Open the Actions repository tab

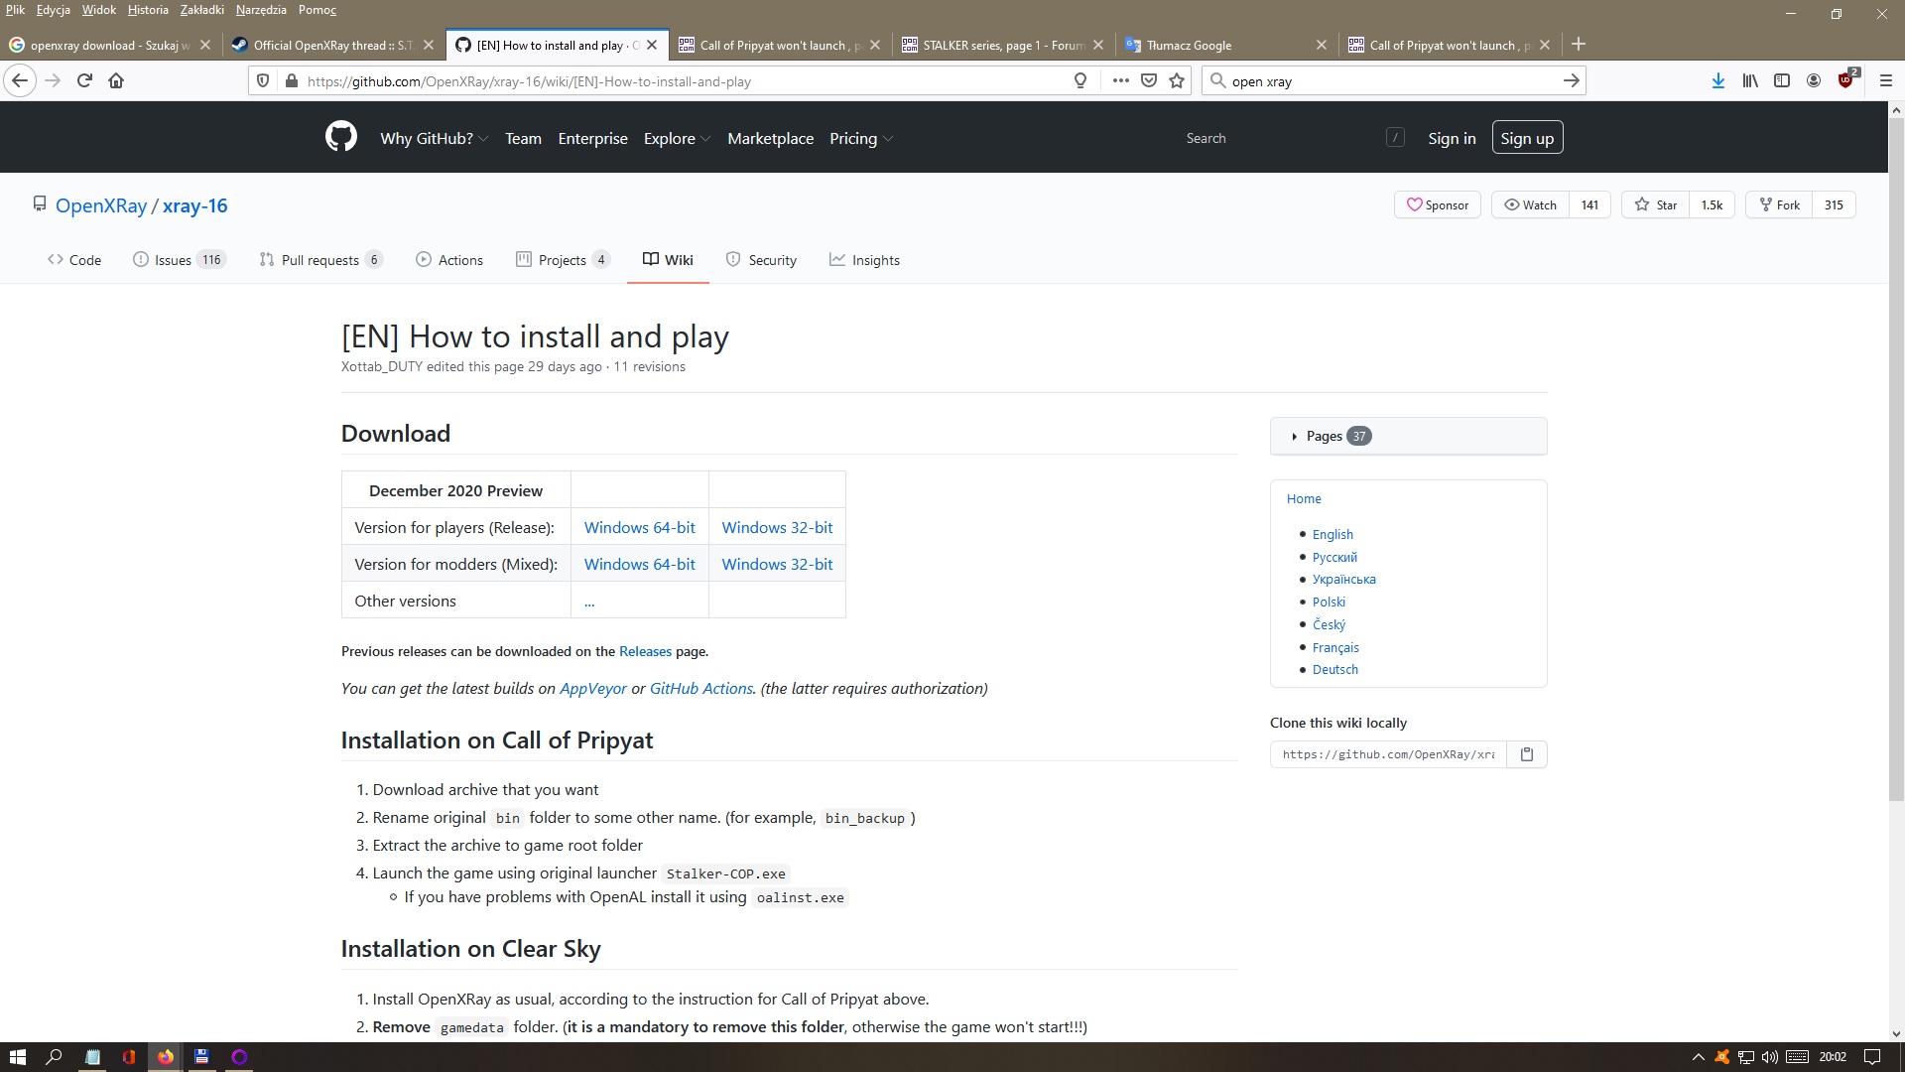pos(449,260)
